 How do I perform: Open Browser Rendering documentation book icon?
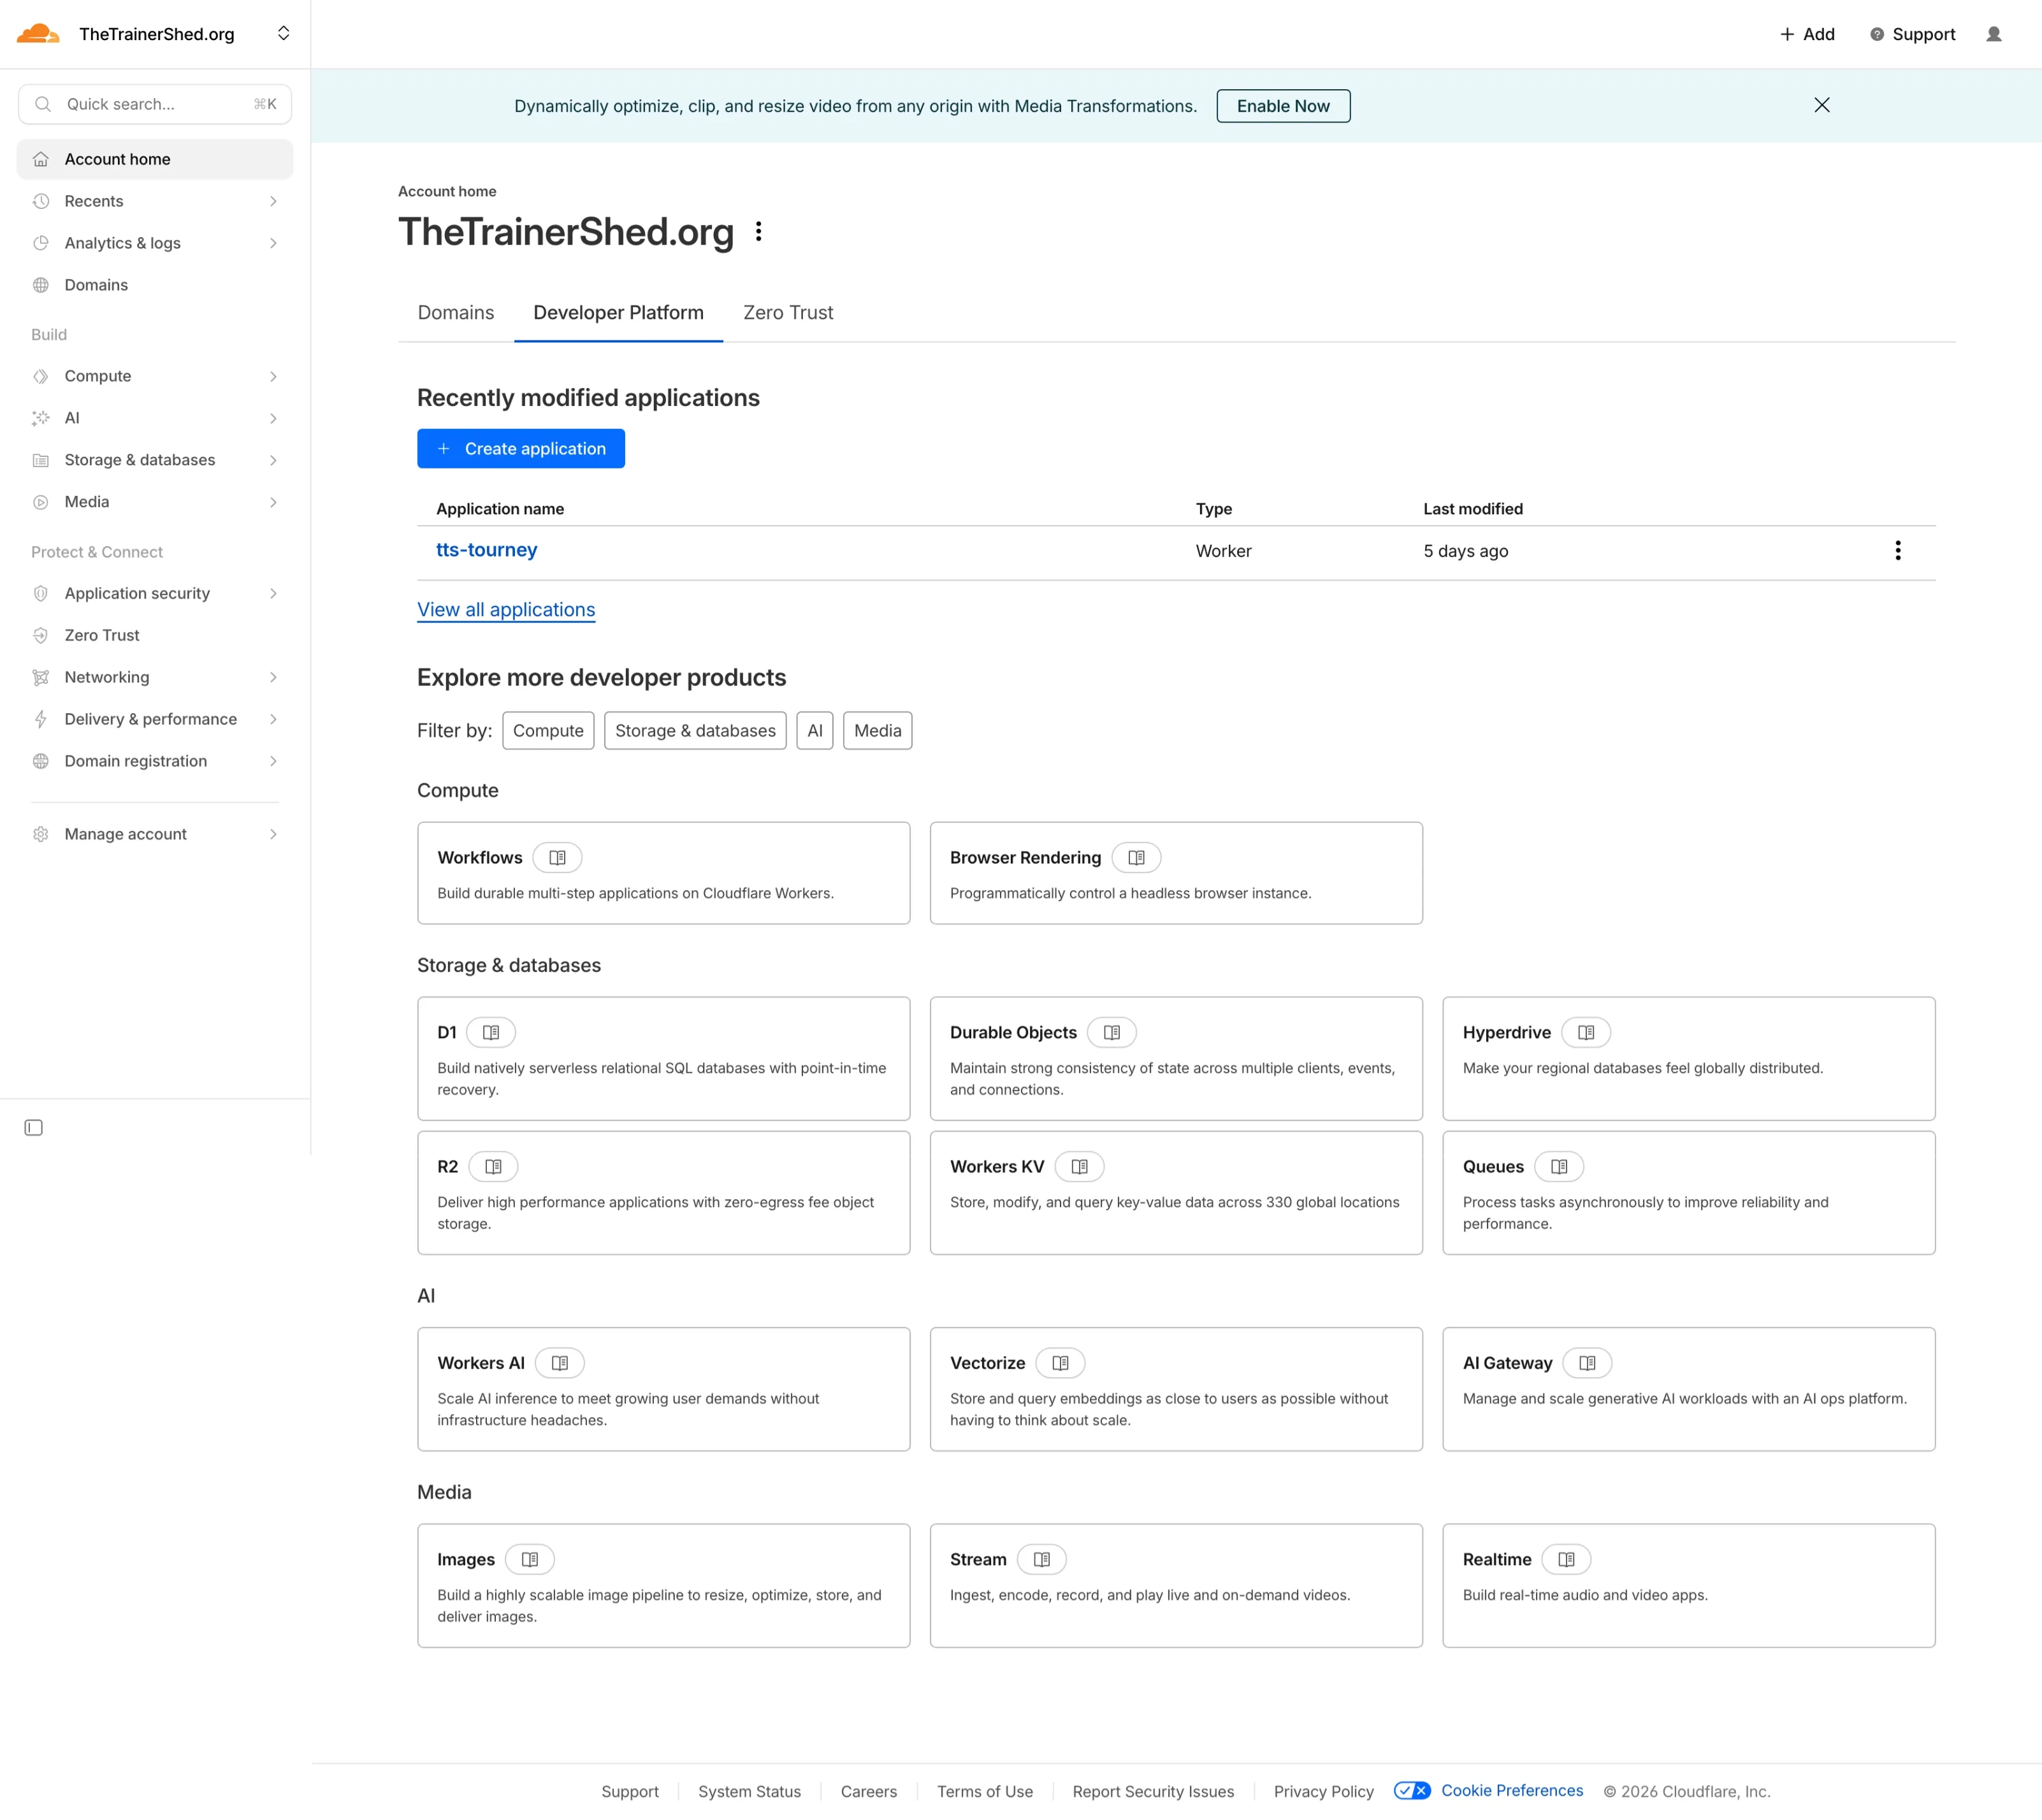(1136, 857)
